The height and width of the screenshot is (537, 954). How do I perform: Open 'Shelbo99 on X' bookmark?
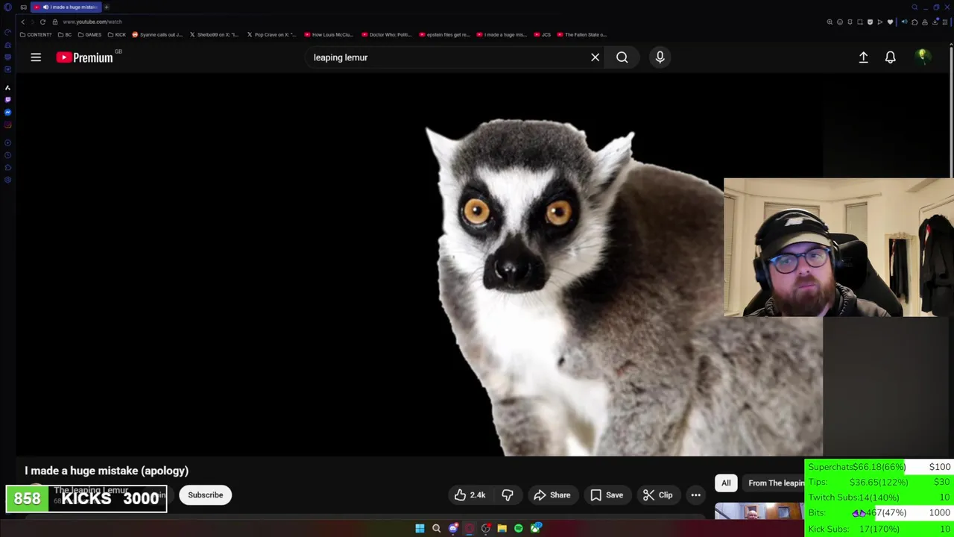coord(214,34)
